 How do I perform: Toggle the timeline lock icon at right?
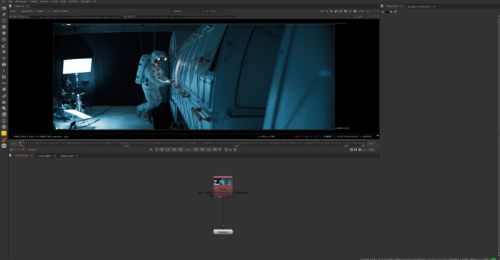tap(360, 150)
